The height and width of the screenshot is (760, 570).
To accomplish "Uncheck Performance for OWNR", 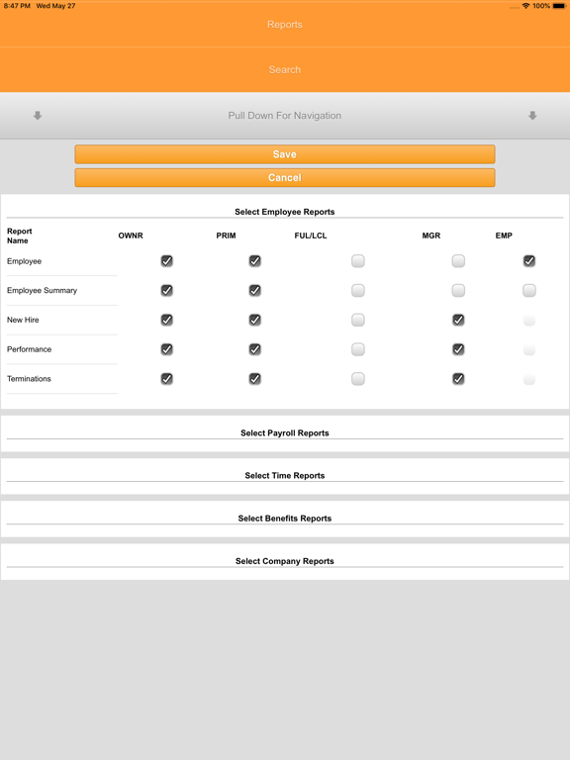I will (166, 349).
